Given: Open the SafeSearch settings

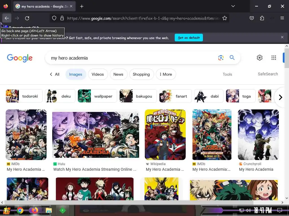Looking at the screenshot, I should [268, 74].
